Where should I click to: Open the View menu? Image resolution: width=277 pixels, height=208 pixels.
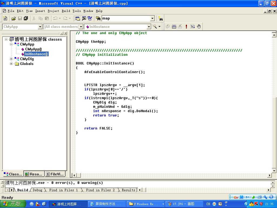point(29,11)
